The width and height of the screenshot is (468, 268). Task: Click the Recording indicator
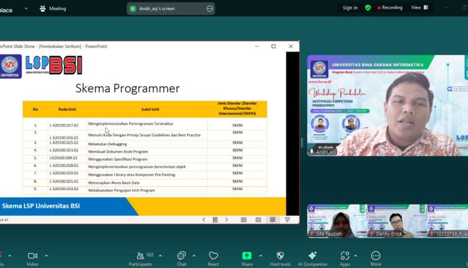390,7
